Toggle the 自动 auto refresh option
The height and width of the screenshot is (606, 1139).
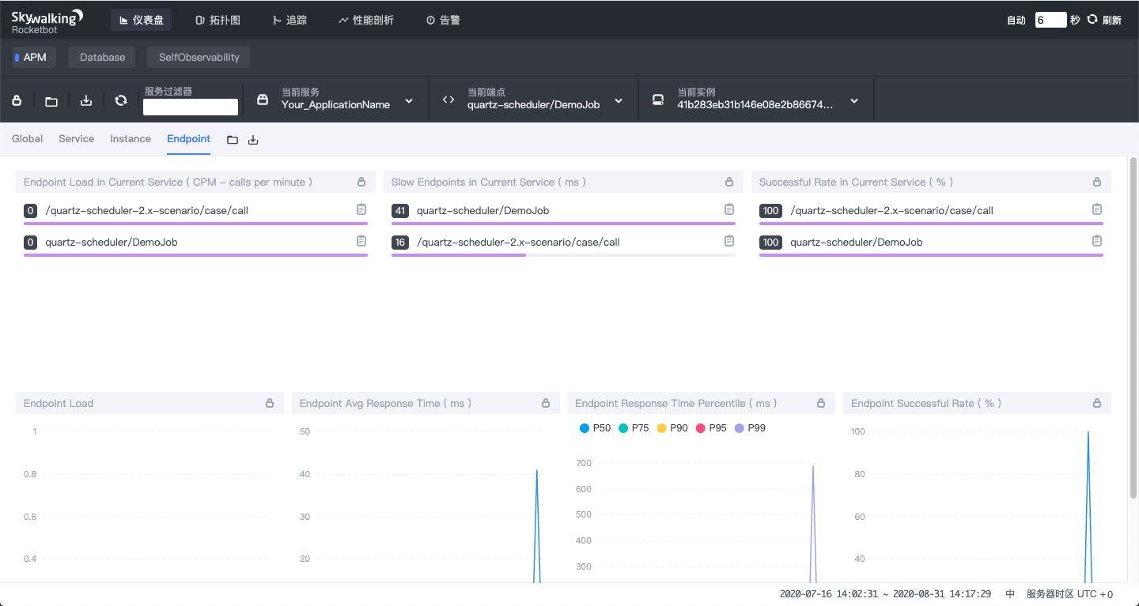1016,21
